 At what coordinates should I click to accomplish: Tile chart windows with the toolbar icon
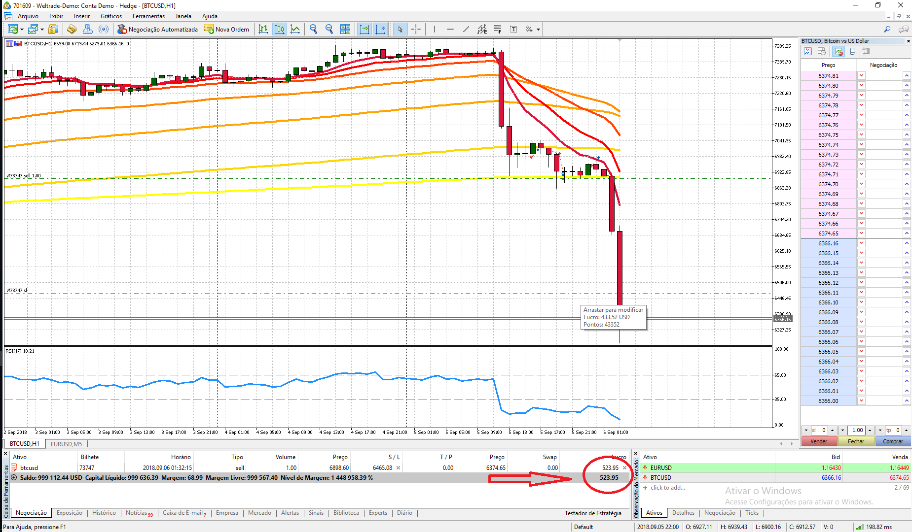pyautogui.click(x=345, y=30)
